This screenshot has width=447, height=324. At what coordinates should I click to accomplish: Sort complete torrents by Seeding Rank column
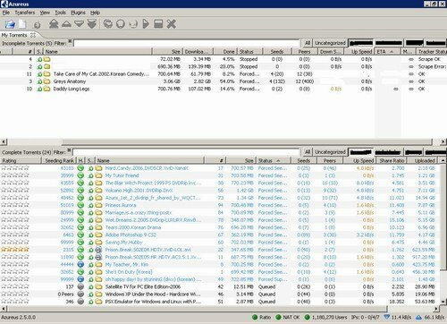(x=59, y=160)
